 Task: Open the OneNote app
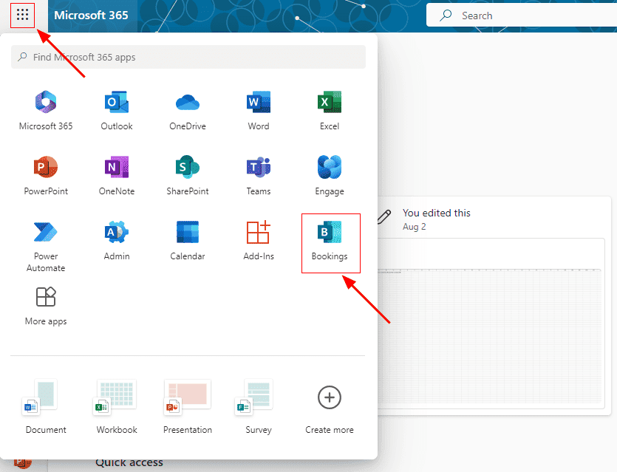117,176
